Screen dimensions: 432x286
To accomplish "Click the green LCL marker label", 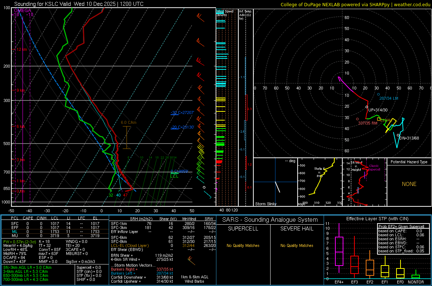I will coord(174,176).
